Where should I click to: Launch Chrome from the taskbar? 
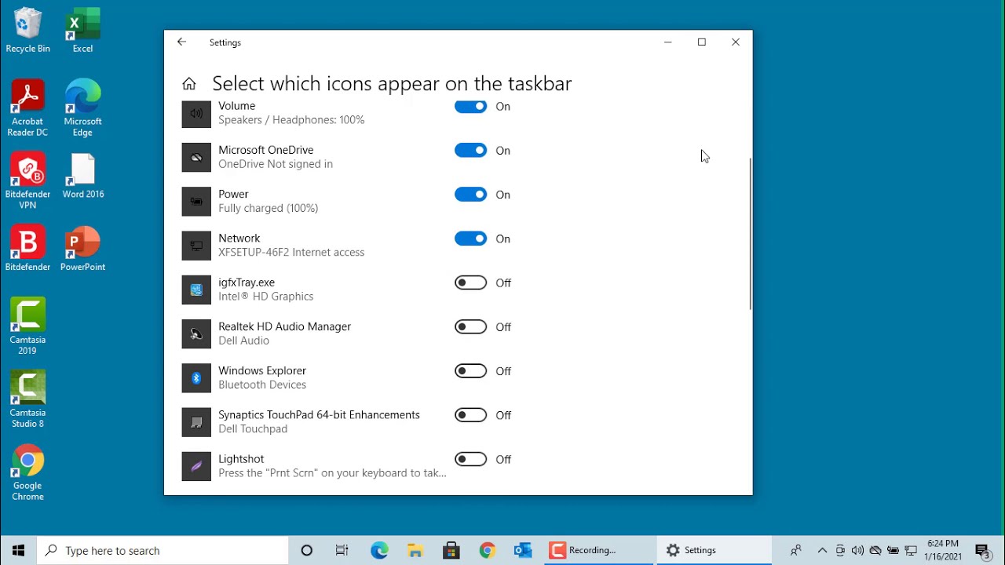tap(488, 551)
